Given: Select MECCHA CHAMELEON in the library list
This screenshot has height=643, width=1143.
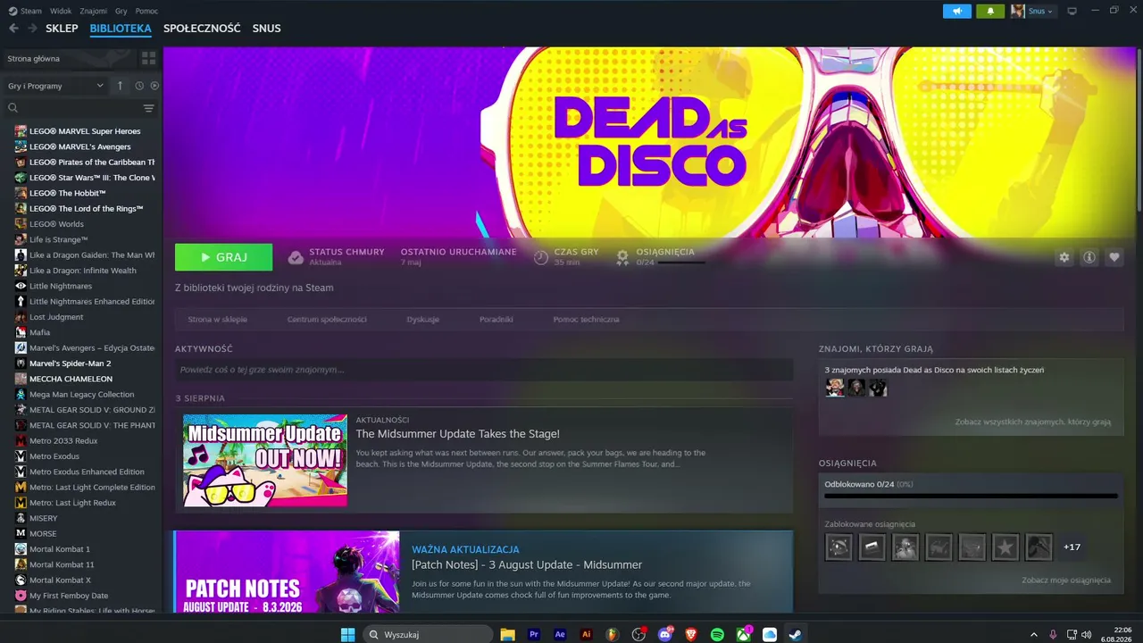Looking at the screenshot, I should pyautogui.click(x=71, y=379).
